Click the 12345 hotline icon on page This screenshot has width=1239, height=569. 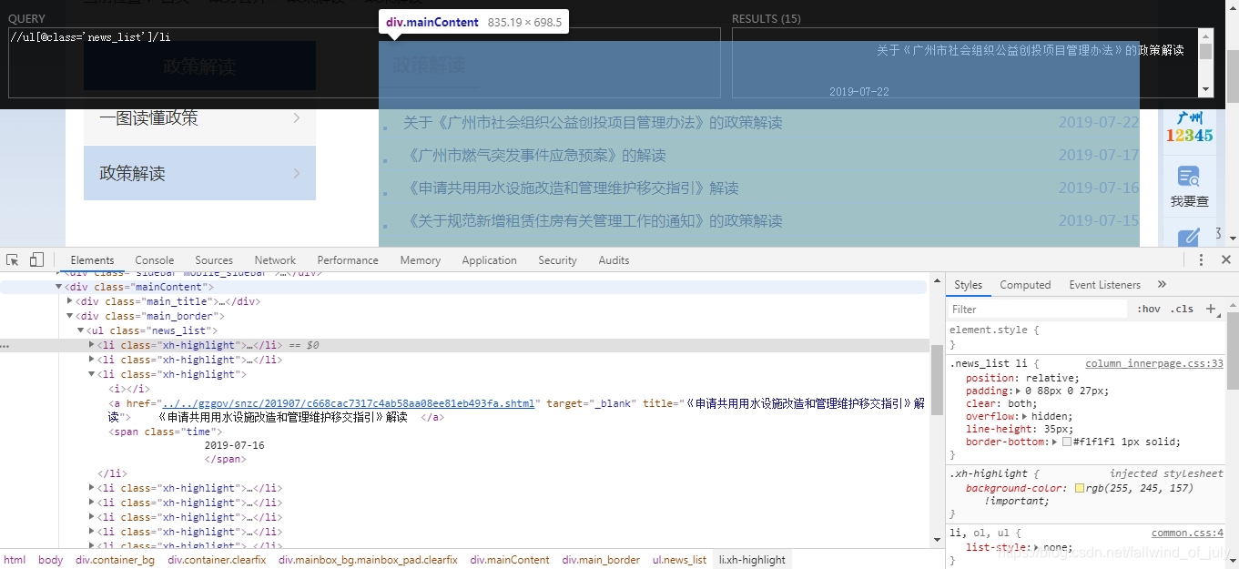click(x=1190, y=127)
